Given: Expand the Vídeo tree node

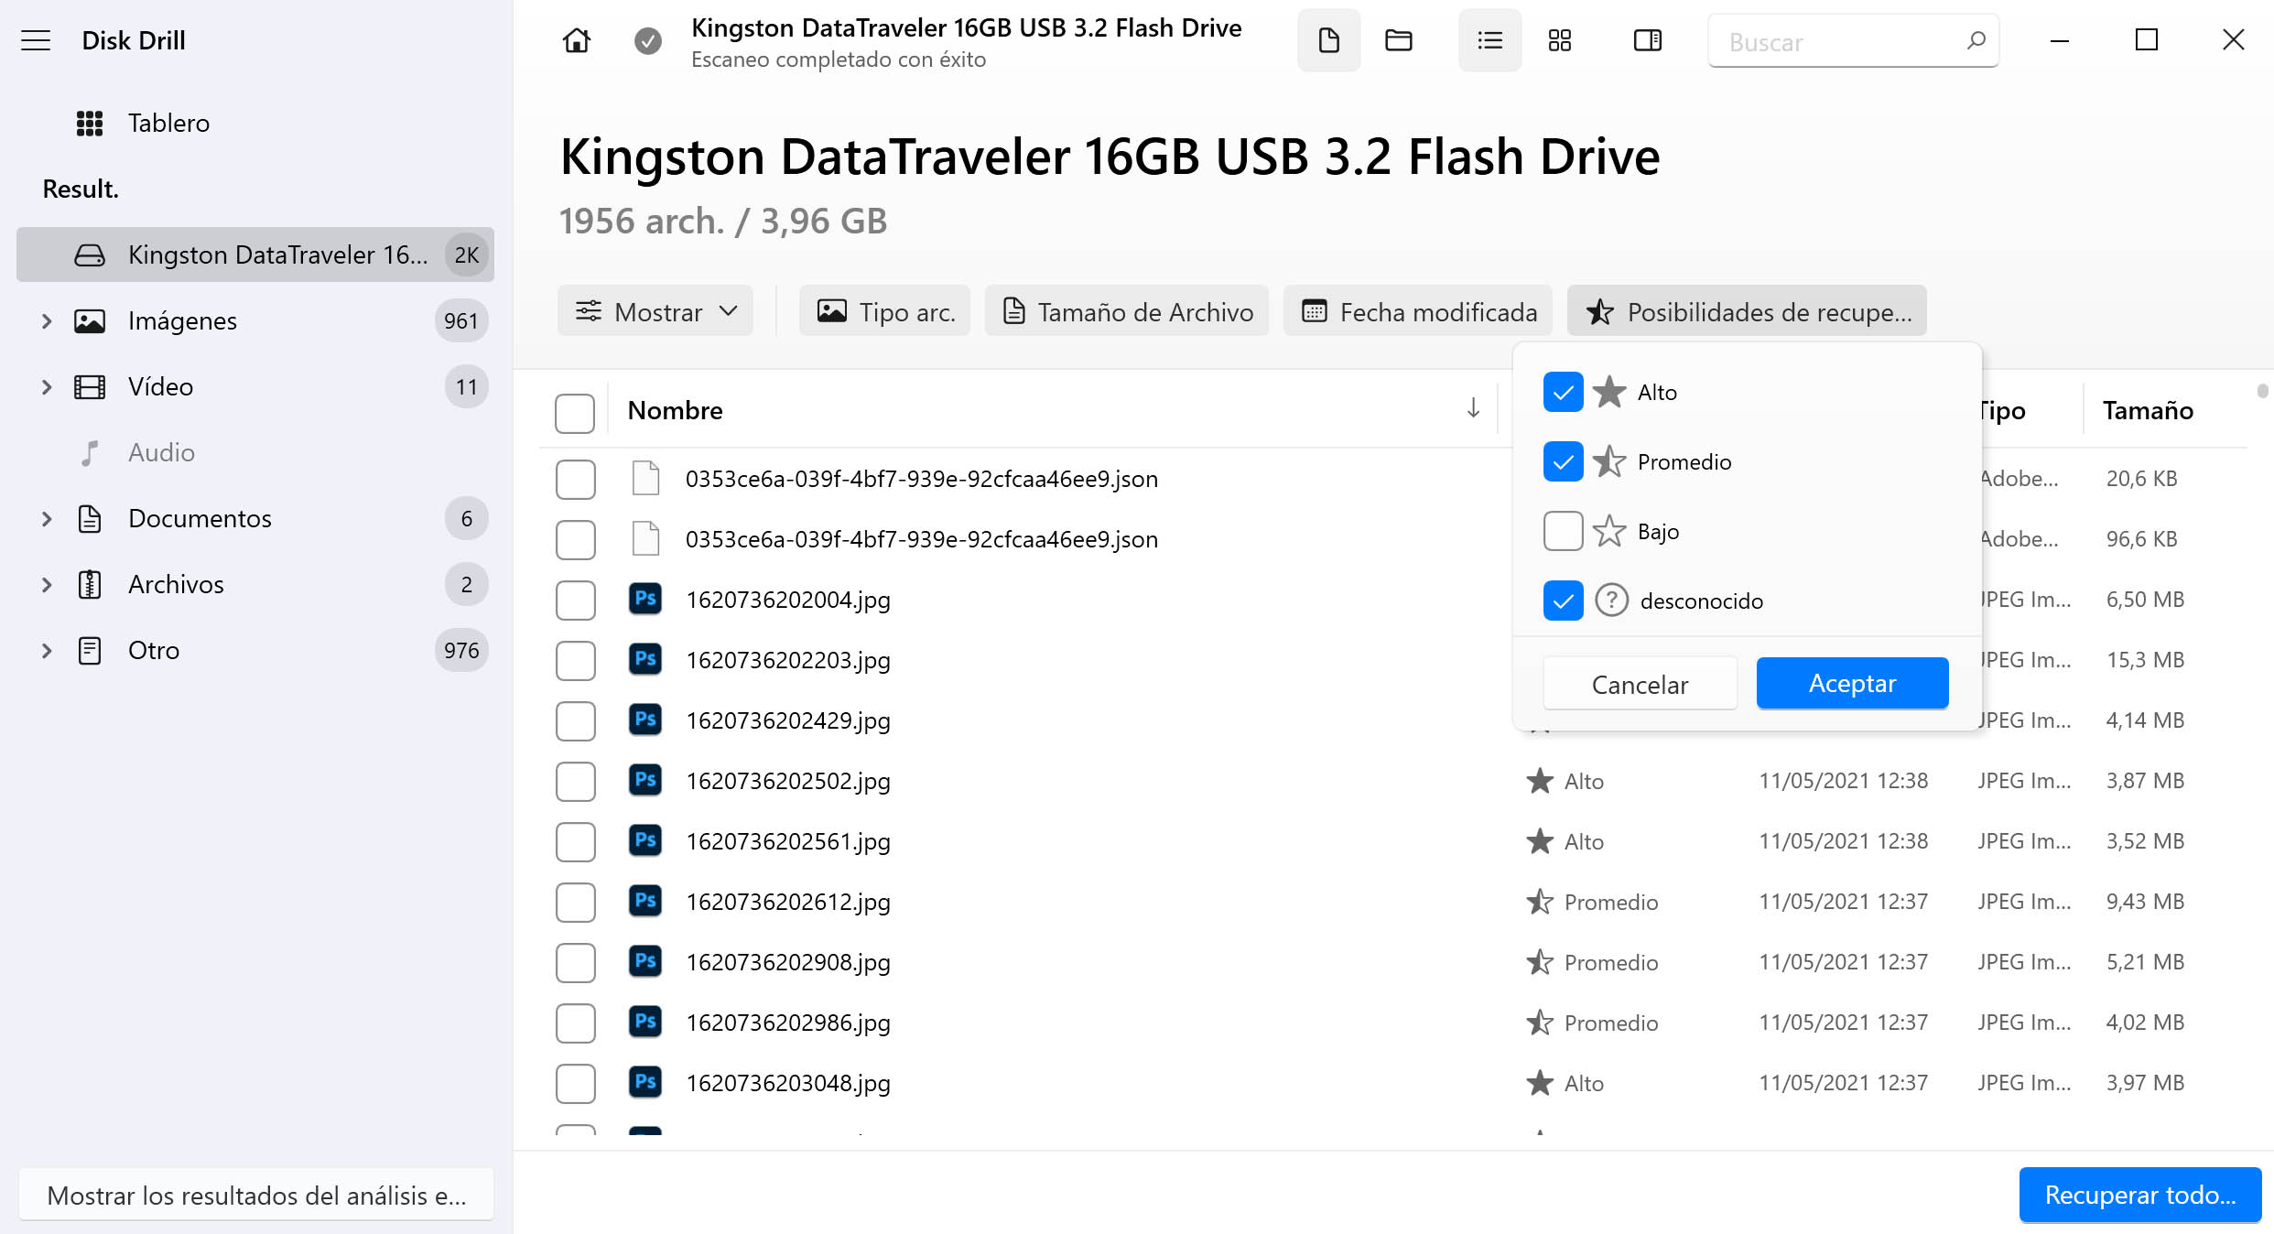Looking at the screenshot, I should (x=46, y=386).
